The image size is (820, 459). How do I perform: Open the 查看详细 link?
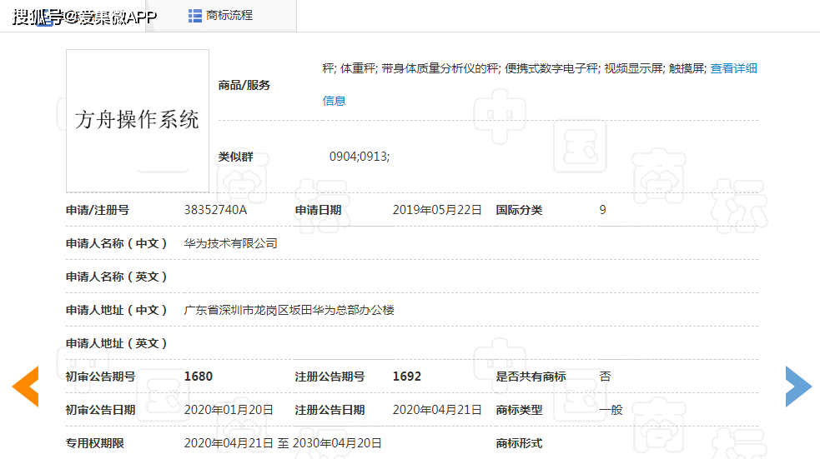(734, 68)
